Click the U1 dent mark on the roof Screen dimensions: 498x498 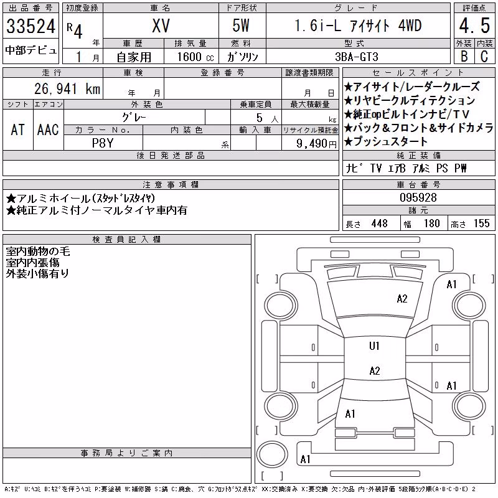375,345
